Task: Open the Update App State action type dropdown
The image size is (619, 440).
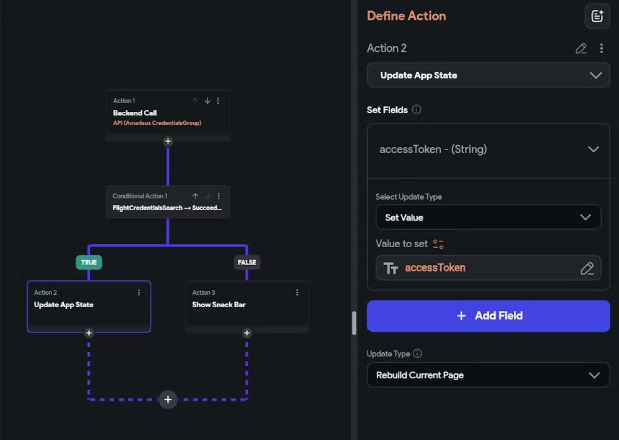Action: pyautogui.click(x=488, y=75)
